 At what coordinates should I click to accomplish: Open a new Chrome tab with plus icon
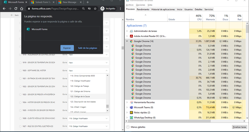tap(88, 2)
